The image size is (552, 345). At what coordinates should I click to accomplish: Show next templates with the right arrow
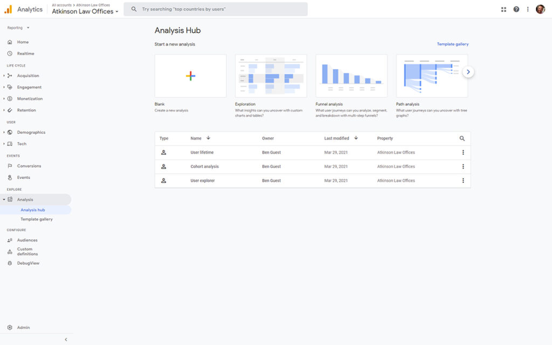tap(468, 72)
